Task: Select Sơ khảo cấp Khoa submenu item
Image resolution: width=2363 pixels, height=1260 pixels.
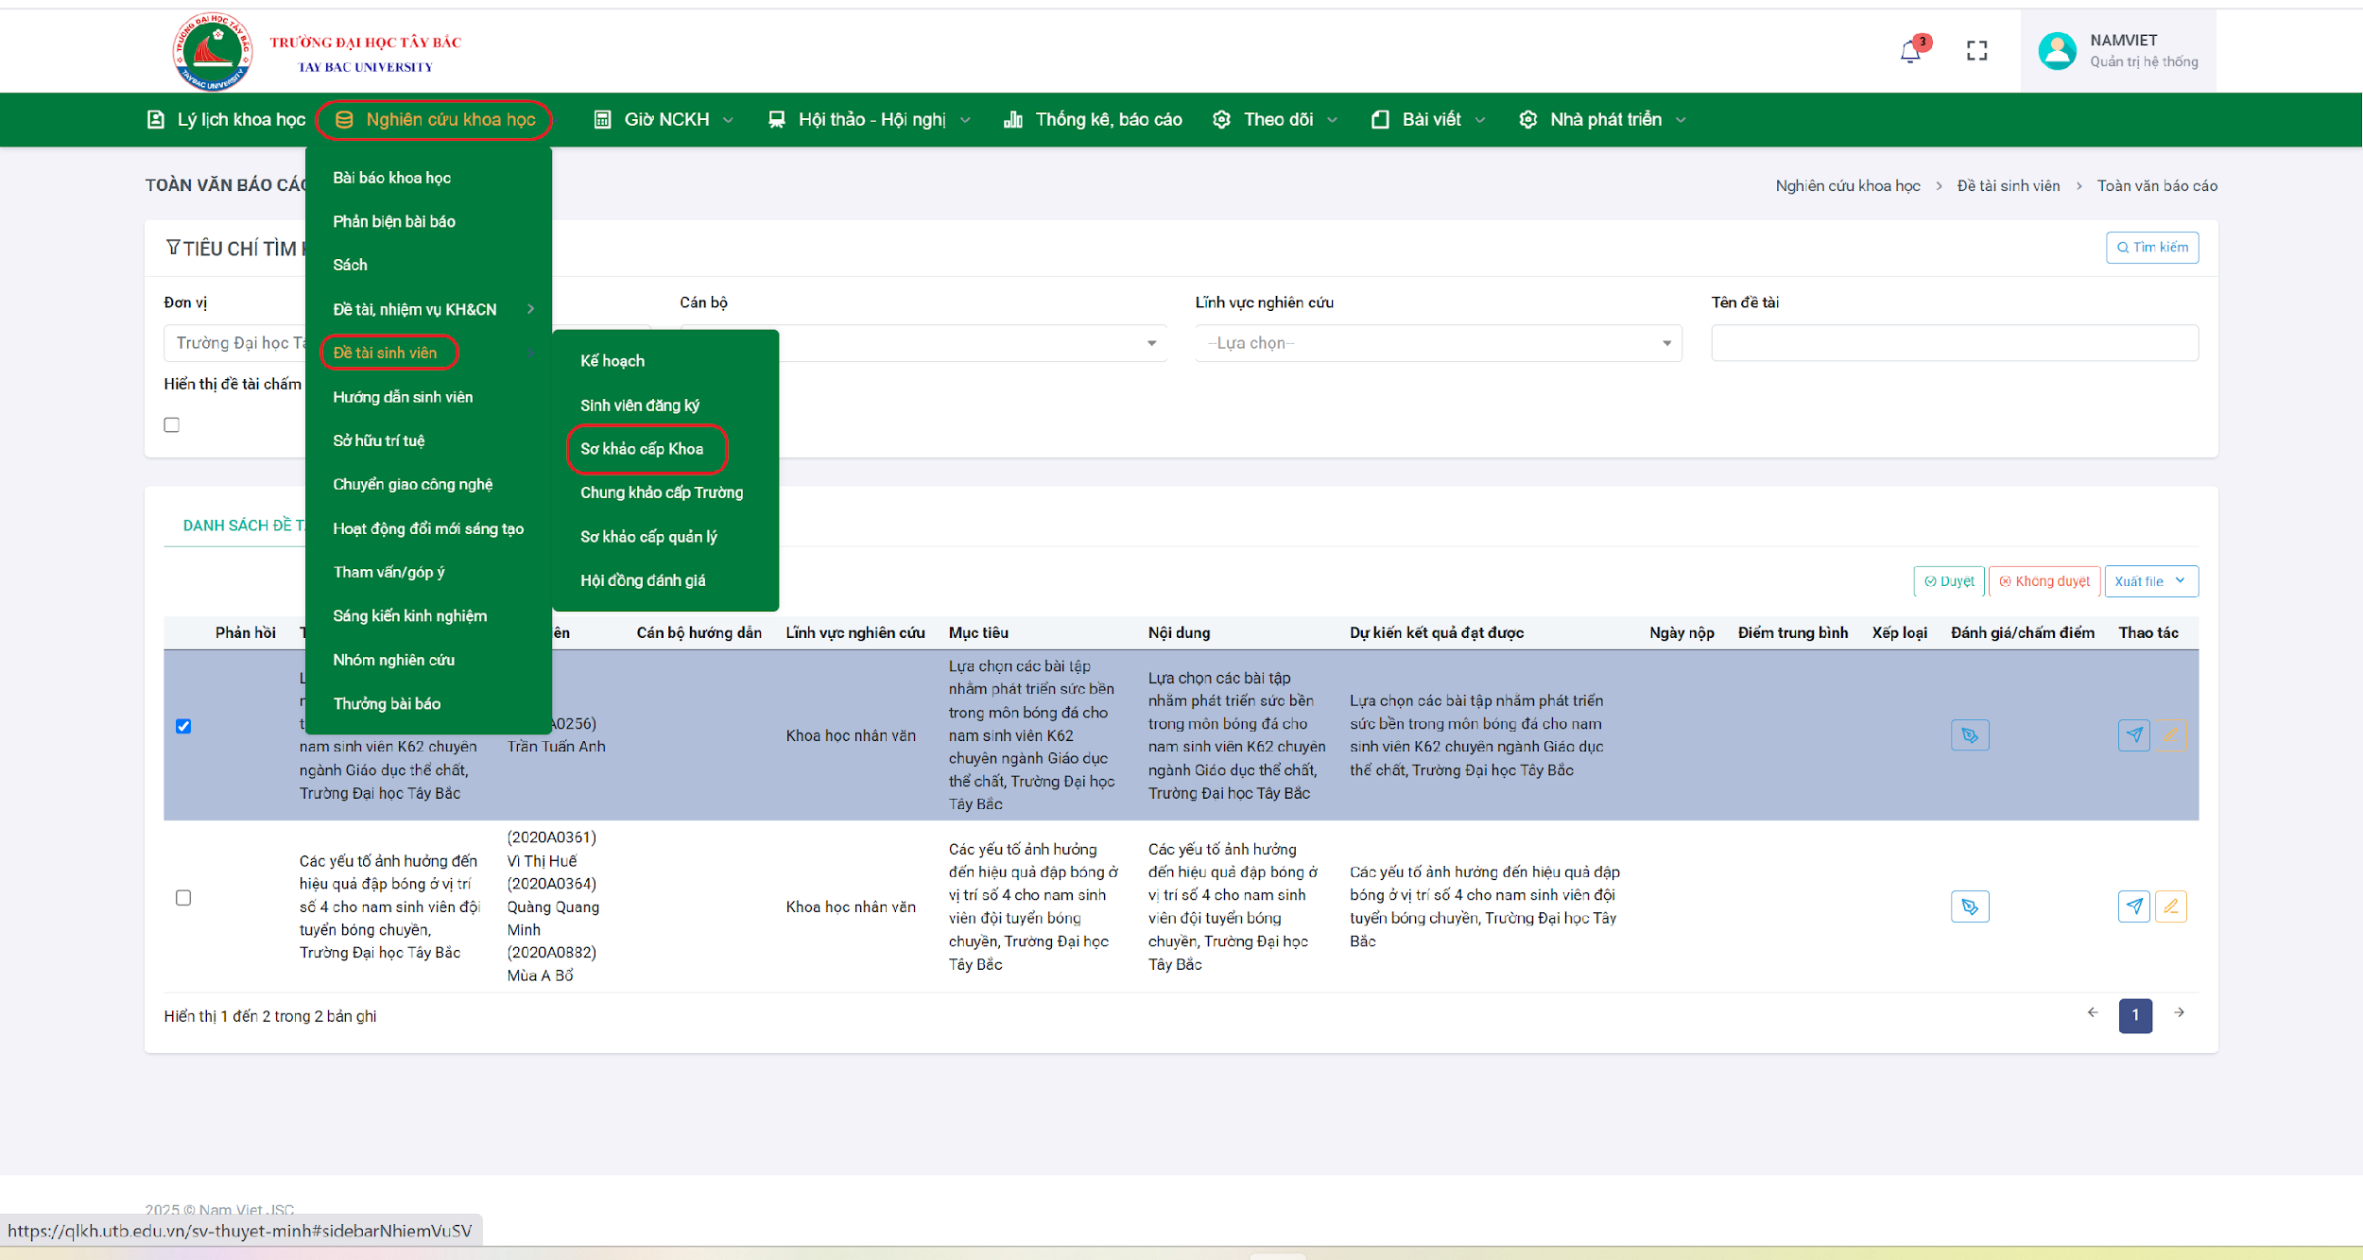Action: click(x=642, y=449)
